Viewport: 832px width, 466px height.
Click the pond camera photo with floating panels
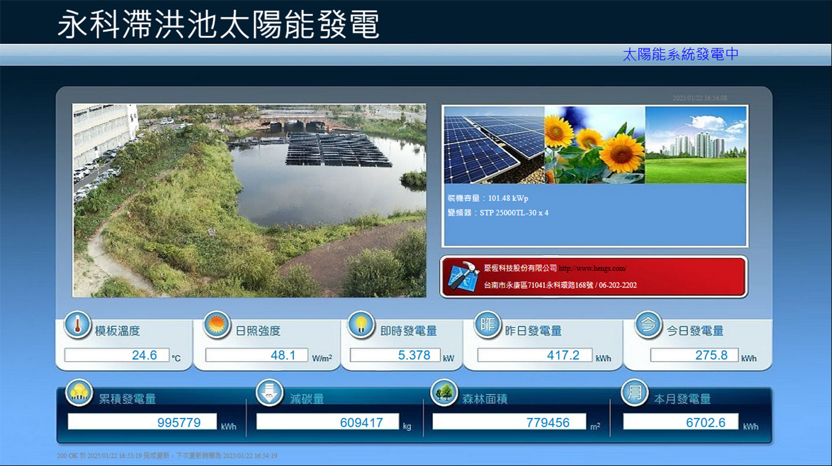tap(249, 200)
